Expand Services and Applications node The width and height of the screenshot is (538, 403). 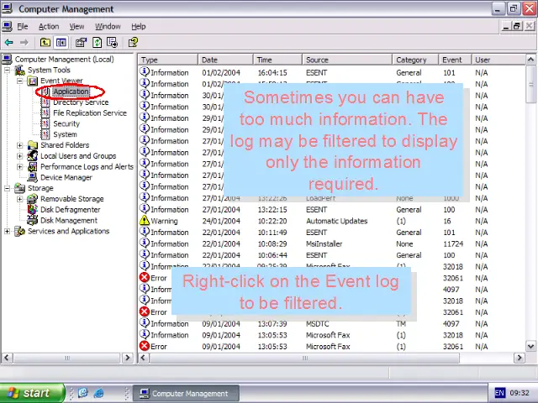click(7, 232)
